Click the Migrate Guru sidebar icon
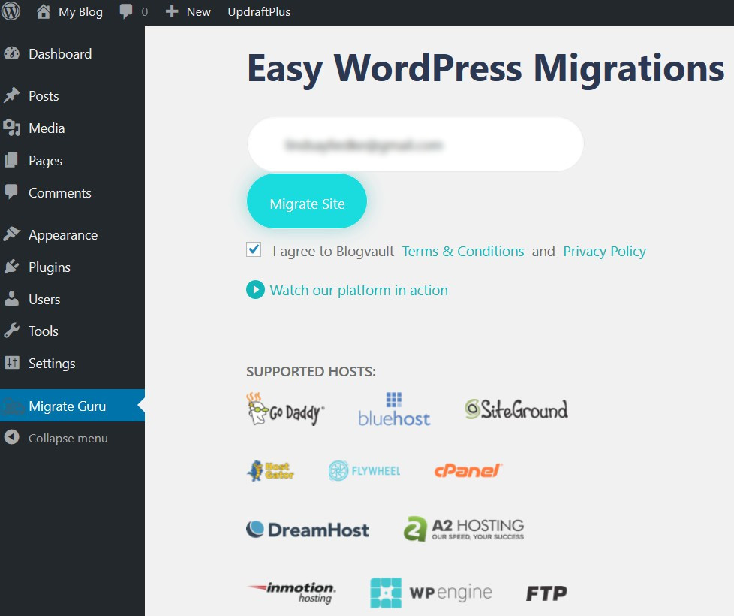Viewport: 734px width, 616px height. point(12,406)
